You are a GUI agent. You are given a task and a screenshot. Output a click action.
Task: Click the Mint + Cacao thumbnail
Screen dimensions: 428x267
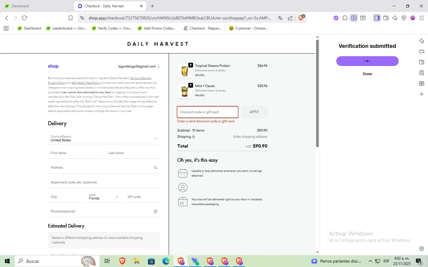185,91
